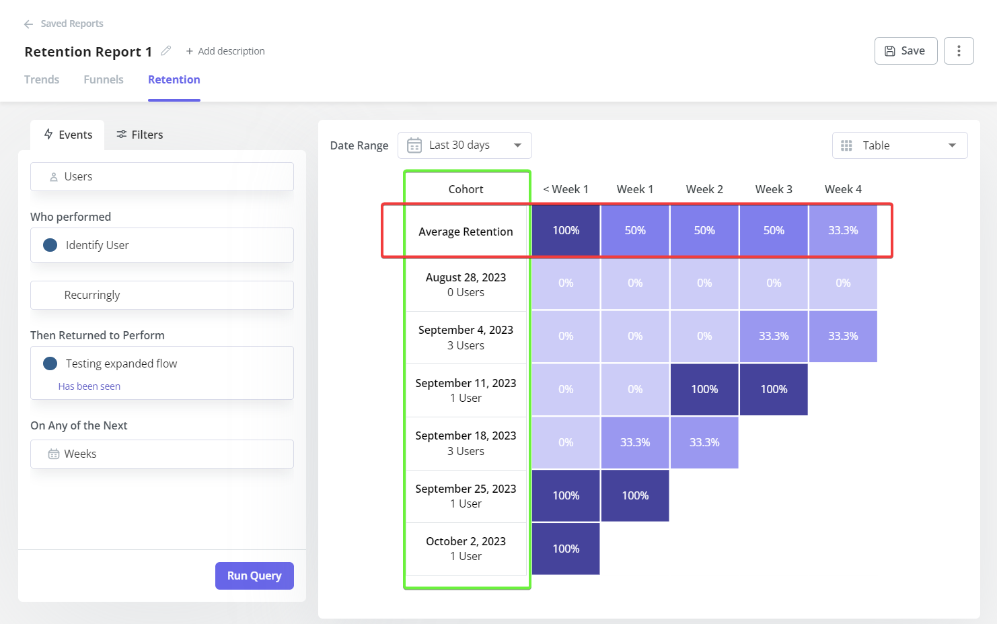Image resolution: width=997 pixels, height=624 pixels.
Task: Click the pencil icon to edit report title
Action: pyautogui.click(x=166, y=50)
